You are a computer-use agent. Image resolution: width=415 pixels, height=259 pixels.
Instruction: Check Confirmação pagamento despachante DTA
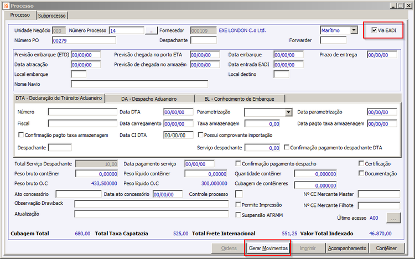(287, 147)
